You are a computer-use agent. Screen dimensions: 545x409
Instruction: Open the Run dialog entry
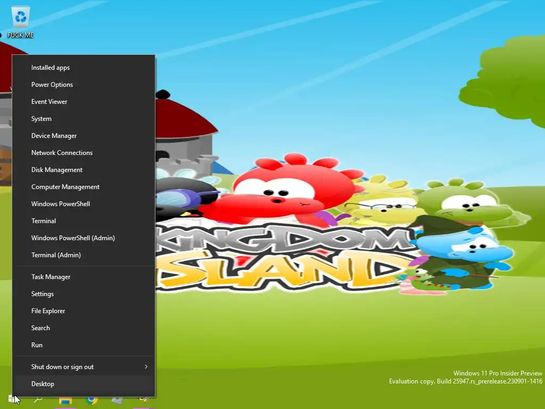84,345
